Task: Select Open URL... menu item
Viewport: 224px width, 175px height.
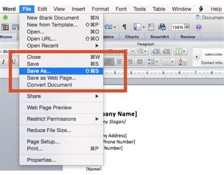Action: 61,39
